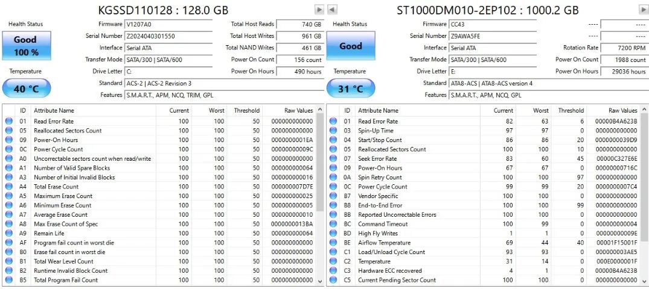
Task: Click standard field ATA8-ACS version 4
Action: click(548, 84)
